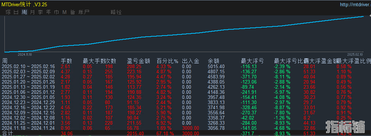Click the 2024.11.18 chart date marker
The image size is (371, 136).
tap(25, 54)
